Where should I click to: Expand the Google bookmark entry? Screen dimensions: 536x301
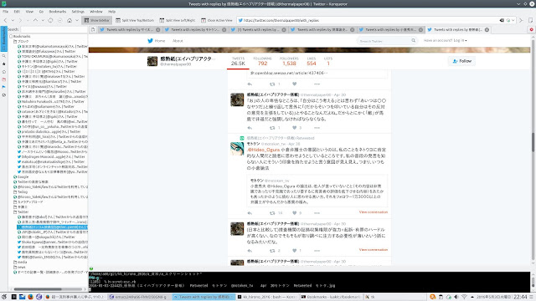(x=23, y=176)
